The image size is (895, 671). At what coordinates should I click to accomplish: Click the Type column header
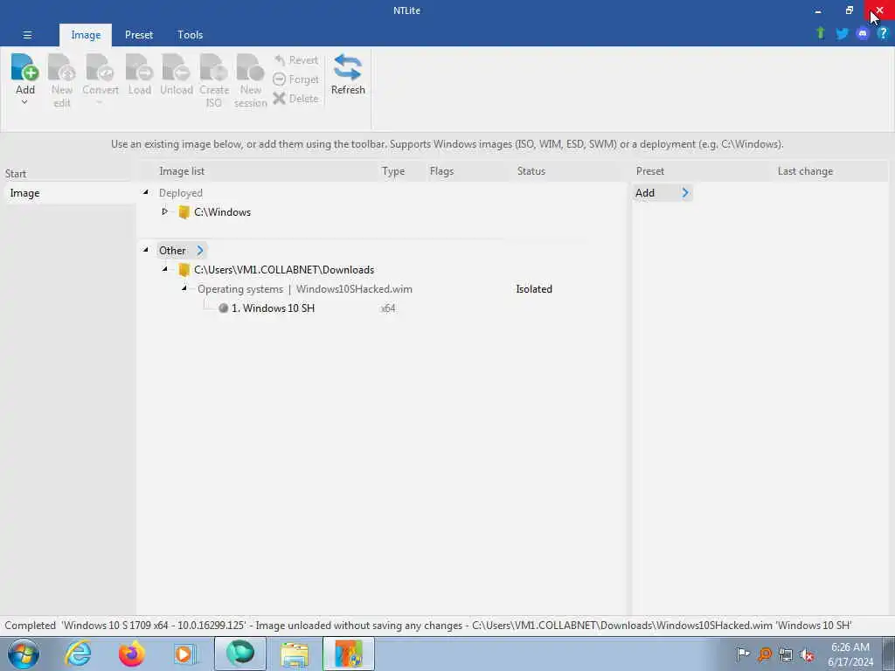pyautogui.click(x=393, y=171)
